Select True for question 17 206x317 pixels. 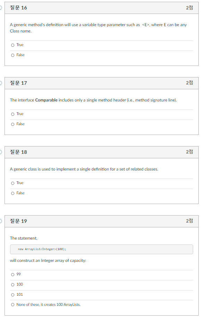[13, 114]
